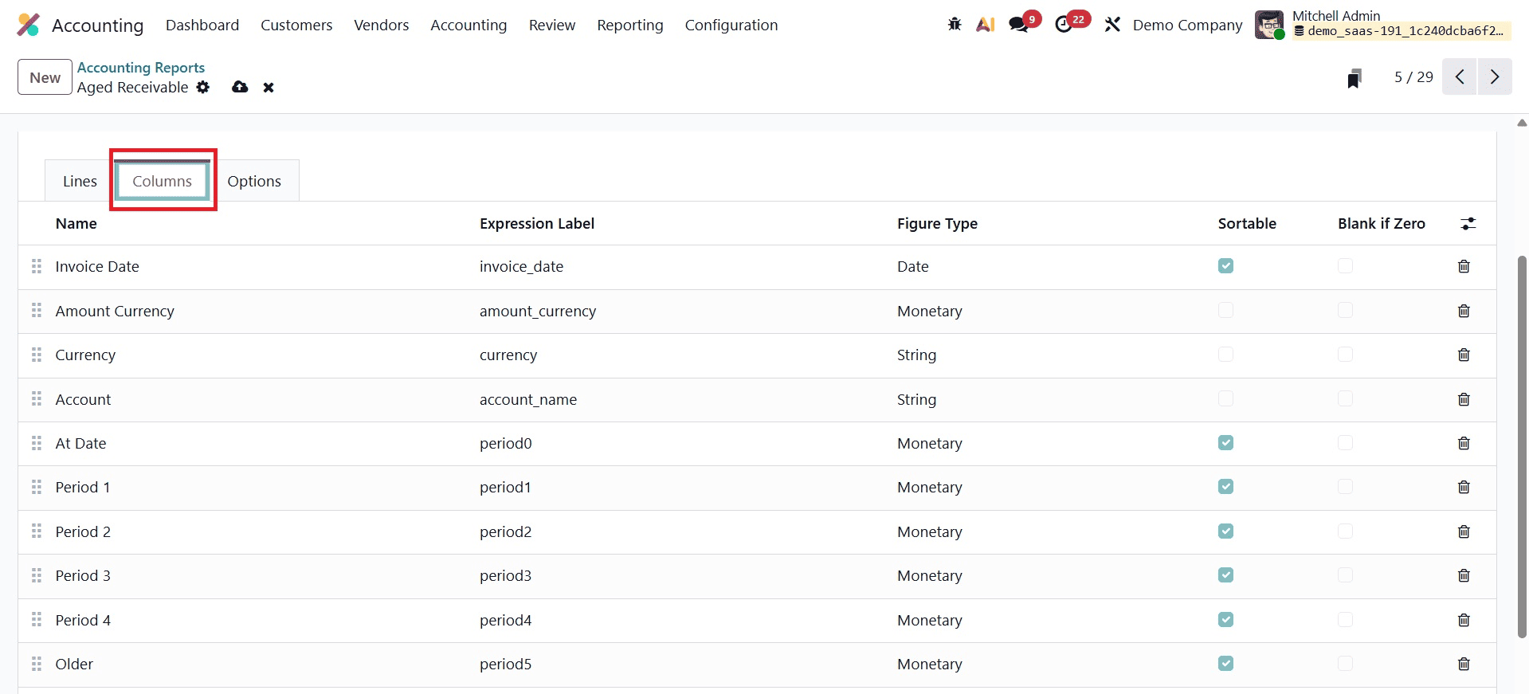The image size is (1529, 694).
Task: Open the chat messages icon
Action: [1018, 25]
